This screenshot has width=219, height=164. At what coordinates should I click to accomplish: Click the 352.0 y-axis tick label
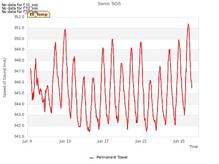coord(19,17)
